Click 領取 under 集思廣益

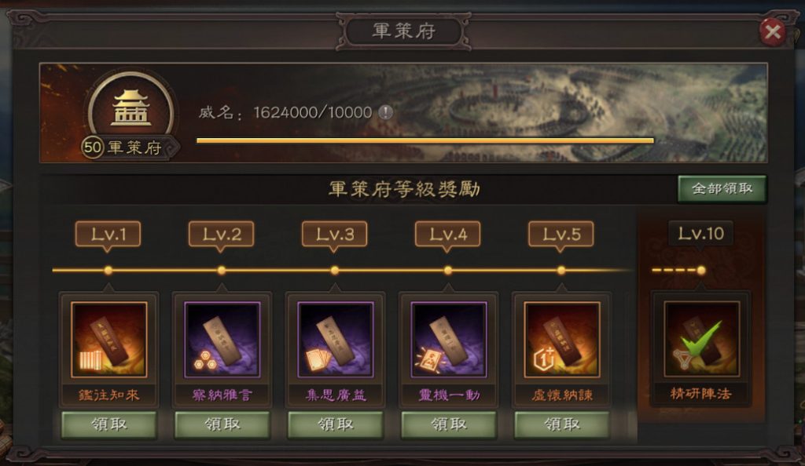pyautogui.click(x=336, y=424)
